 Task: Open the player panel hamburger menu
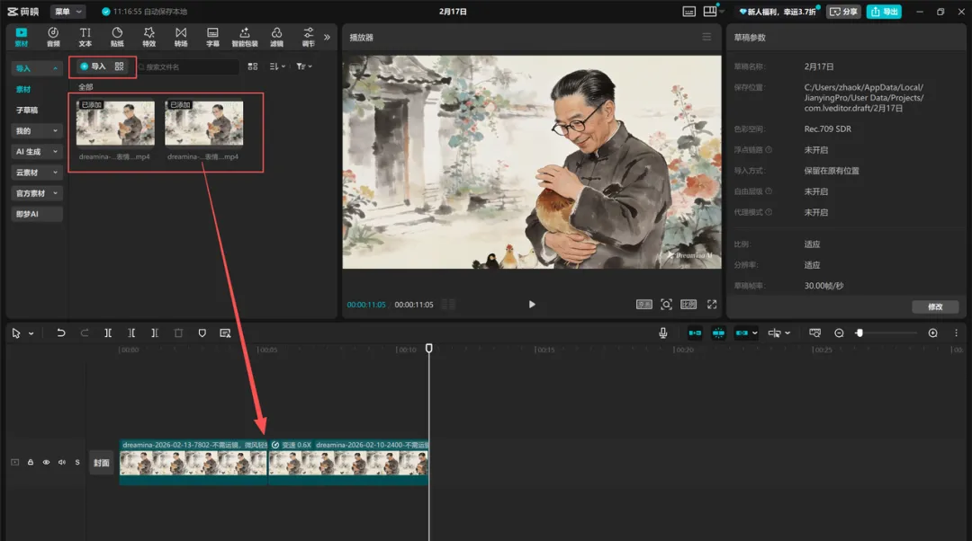(706, 37)
